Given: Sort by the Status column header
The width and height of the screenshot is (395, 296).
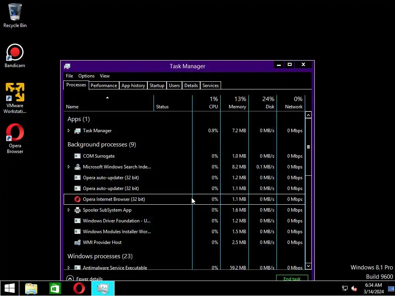Looking at the screenshot, I should point(173,103).
